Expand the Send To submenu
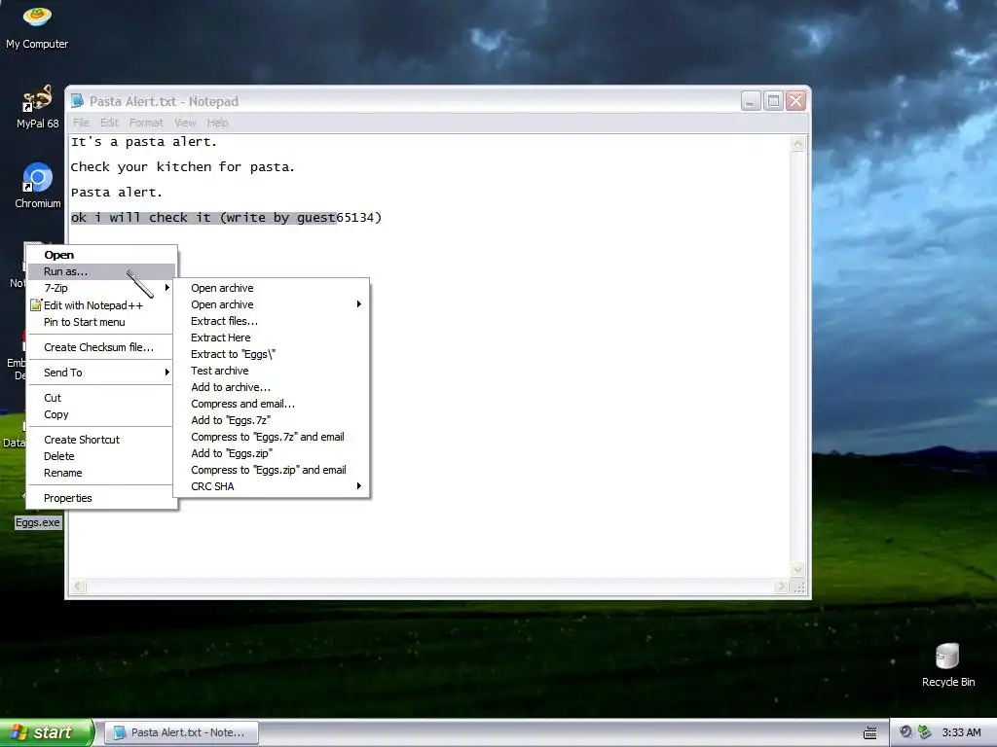Screen dimensions: 997x747 tap(101, 373)
